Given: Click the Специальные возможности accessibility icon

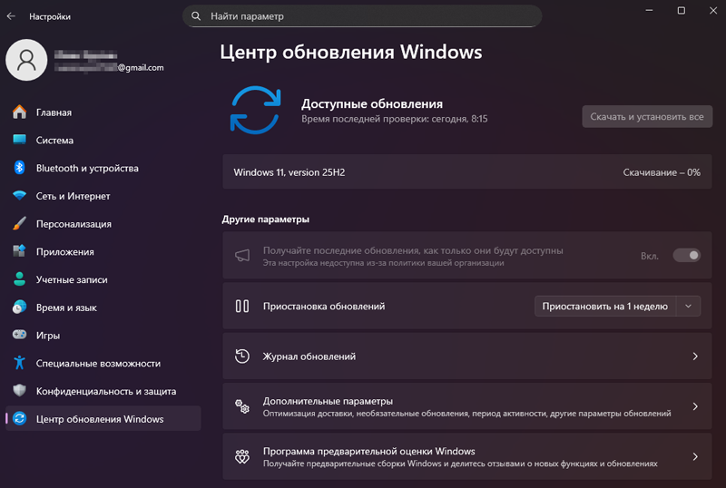Looking at the screenshot, I should 19,363.
